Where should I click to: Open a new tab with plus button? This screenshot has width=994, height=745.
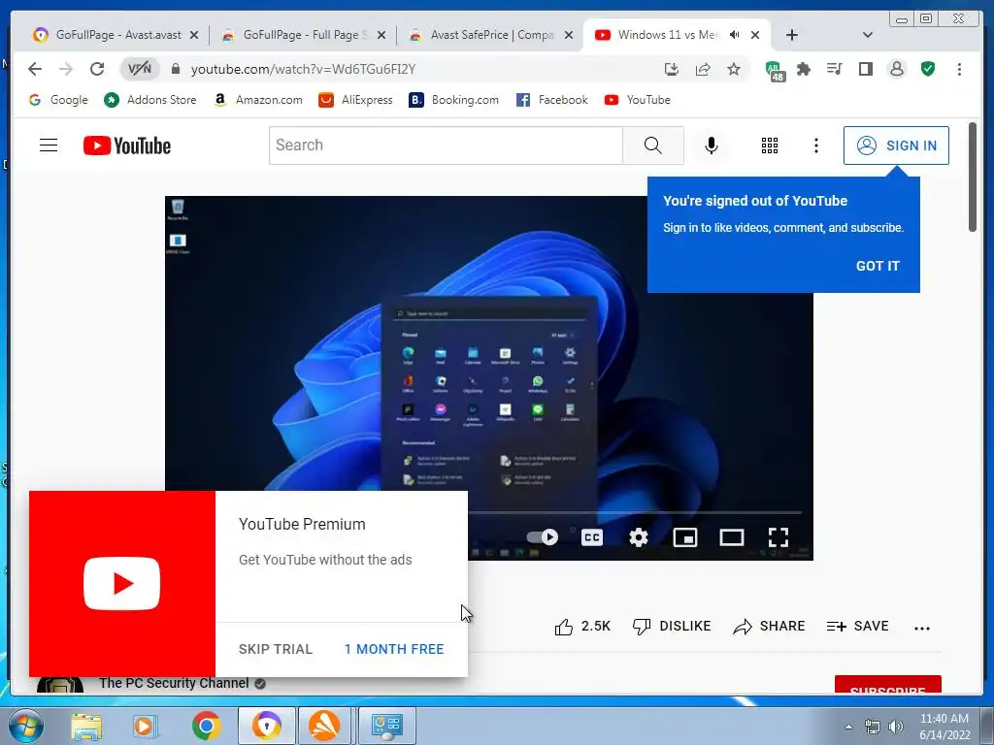point(792,35)
